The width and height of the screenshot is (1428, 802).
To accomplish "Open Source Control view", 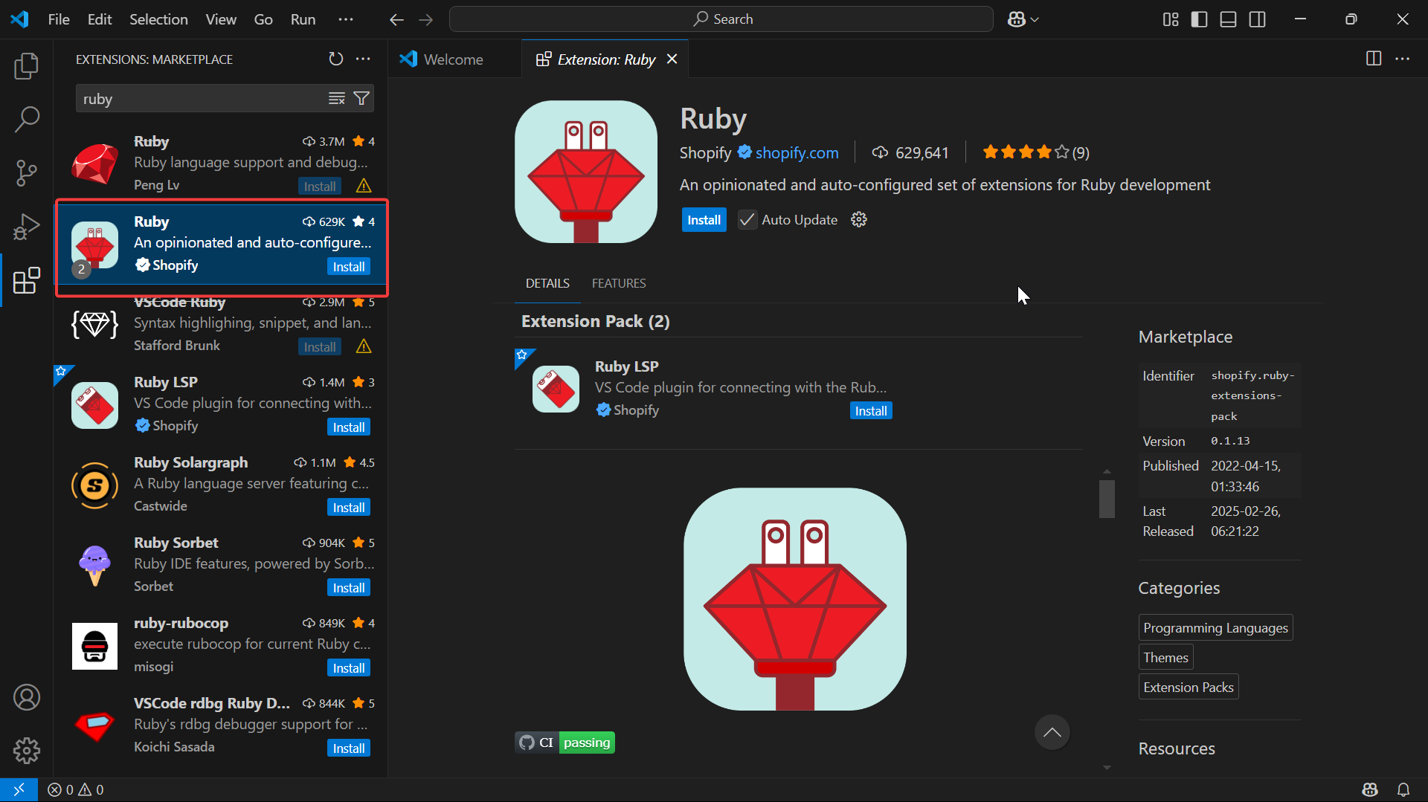I will tap(27, 172).
